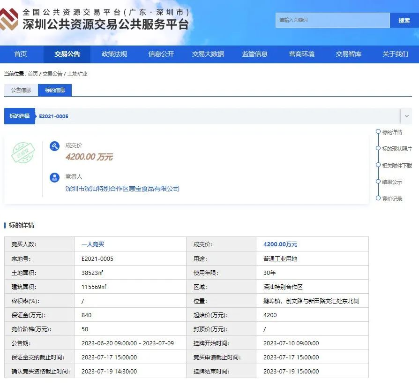Select the 标的信息 tab
Screen dimensions: 419x388
coord(55,90)
